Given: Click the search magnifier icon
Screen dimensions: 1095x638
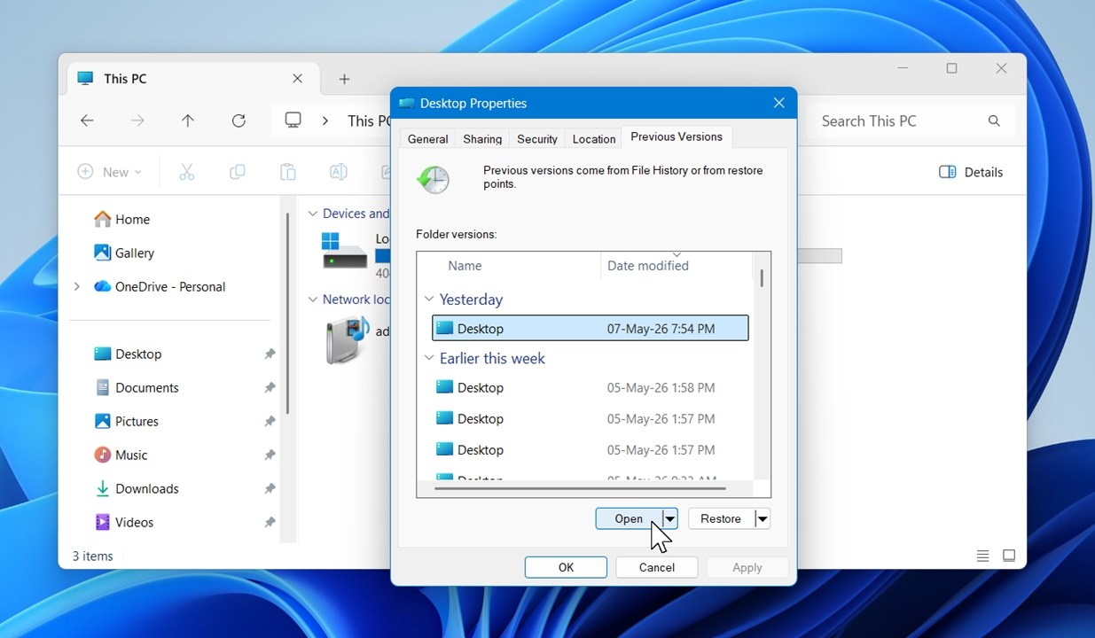Looking at the screenshot, I should [x=994, y=121].
